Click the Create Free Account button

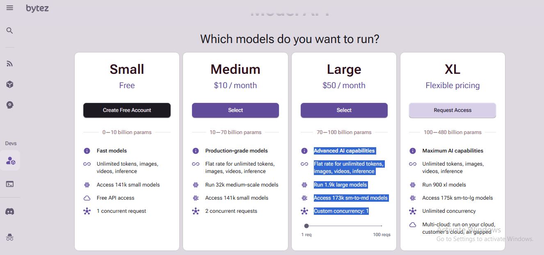pos(127,110)
